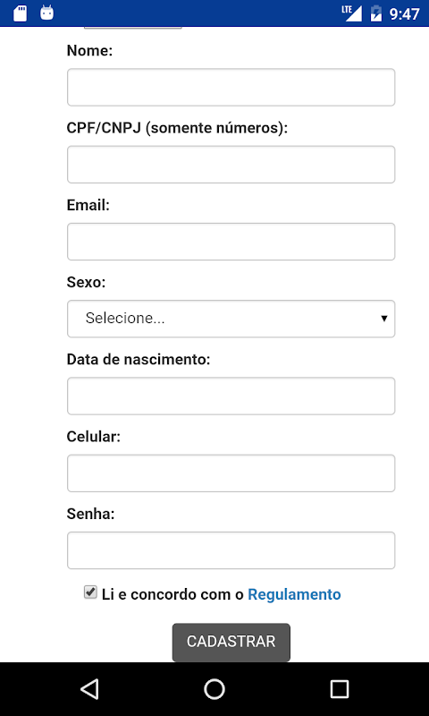Click the arrow on the Sexo dropdown
The width and height of the screenshot is (429, 716).
click(x=384, y=319)
